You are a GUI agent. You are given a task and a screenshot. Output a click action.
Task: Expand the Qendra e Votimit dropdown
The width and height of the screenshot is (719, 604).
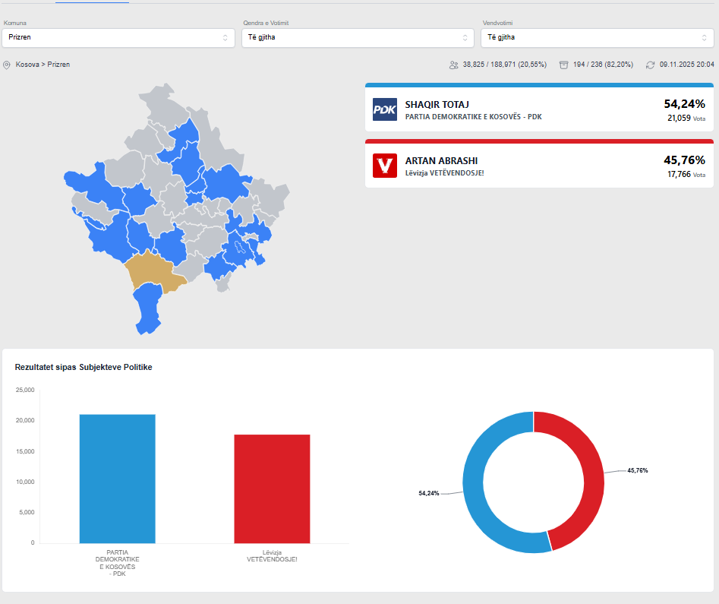(357, 37)
